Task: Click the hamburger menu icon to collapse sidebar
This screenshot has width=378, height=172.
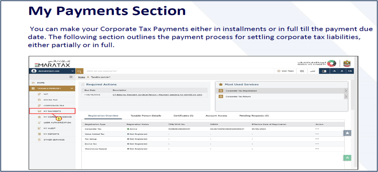Action: 71,77
